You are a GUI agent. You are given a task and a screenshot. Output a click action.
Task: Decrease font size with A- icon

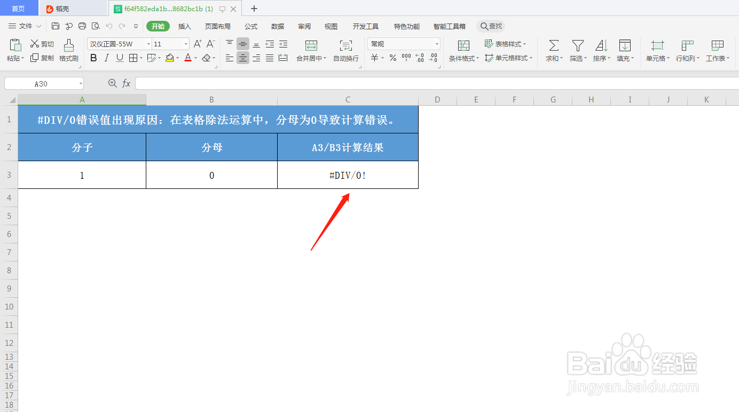[211, 44]
